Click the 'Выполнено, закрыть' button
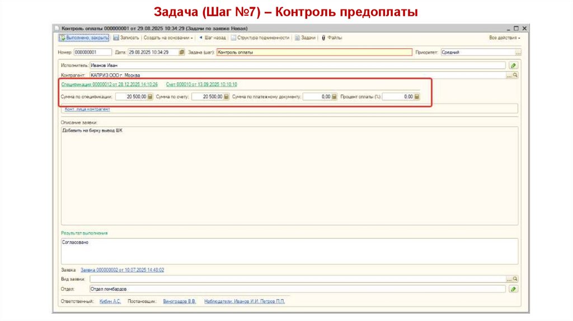This screenshot has width=573, height=321. (x=84, y=37)
